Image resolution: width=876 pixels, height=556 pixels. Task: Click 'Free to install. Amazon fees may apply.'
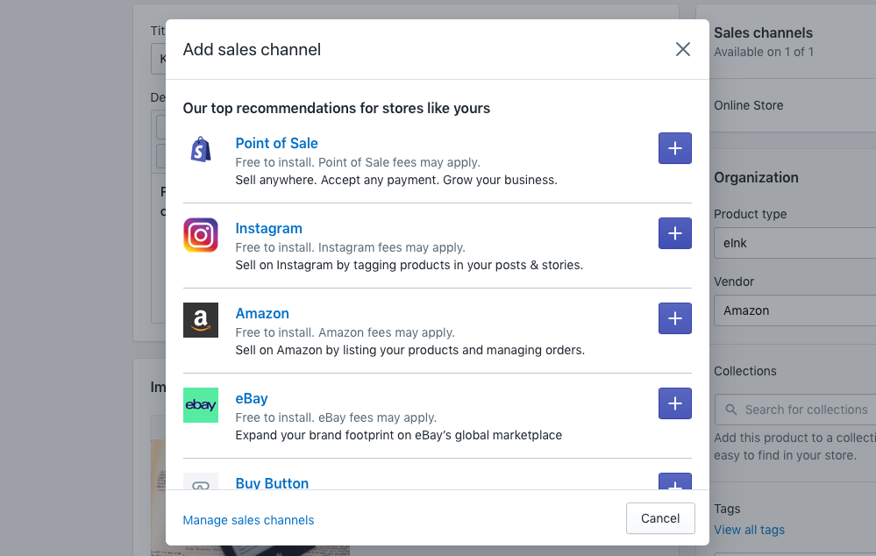click(345, 332)
